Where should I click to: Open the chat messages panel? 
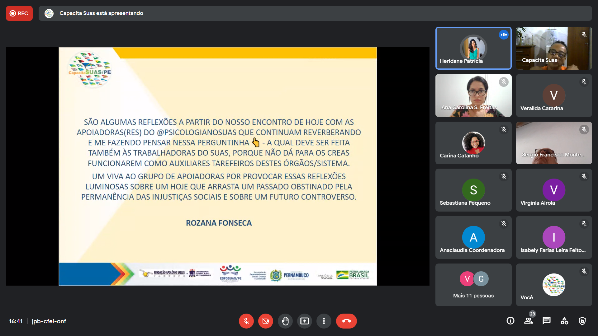(546, 321)
